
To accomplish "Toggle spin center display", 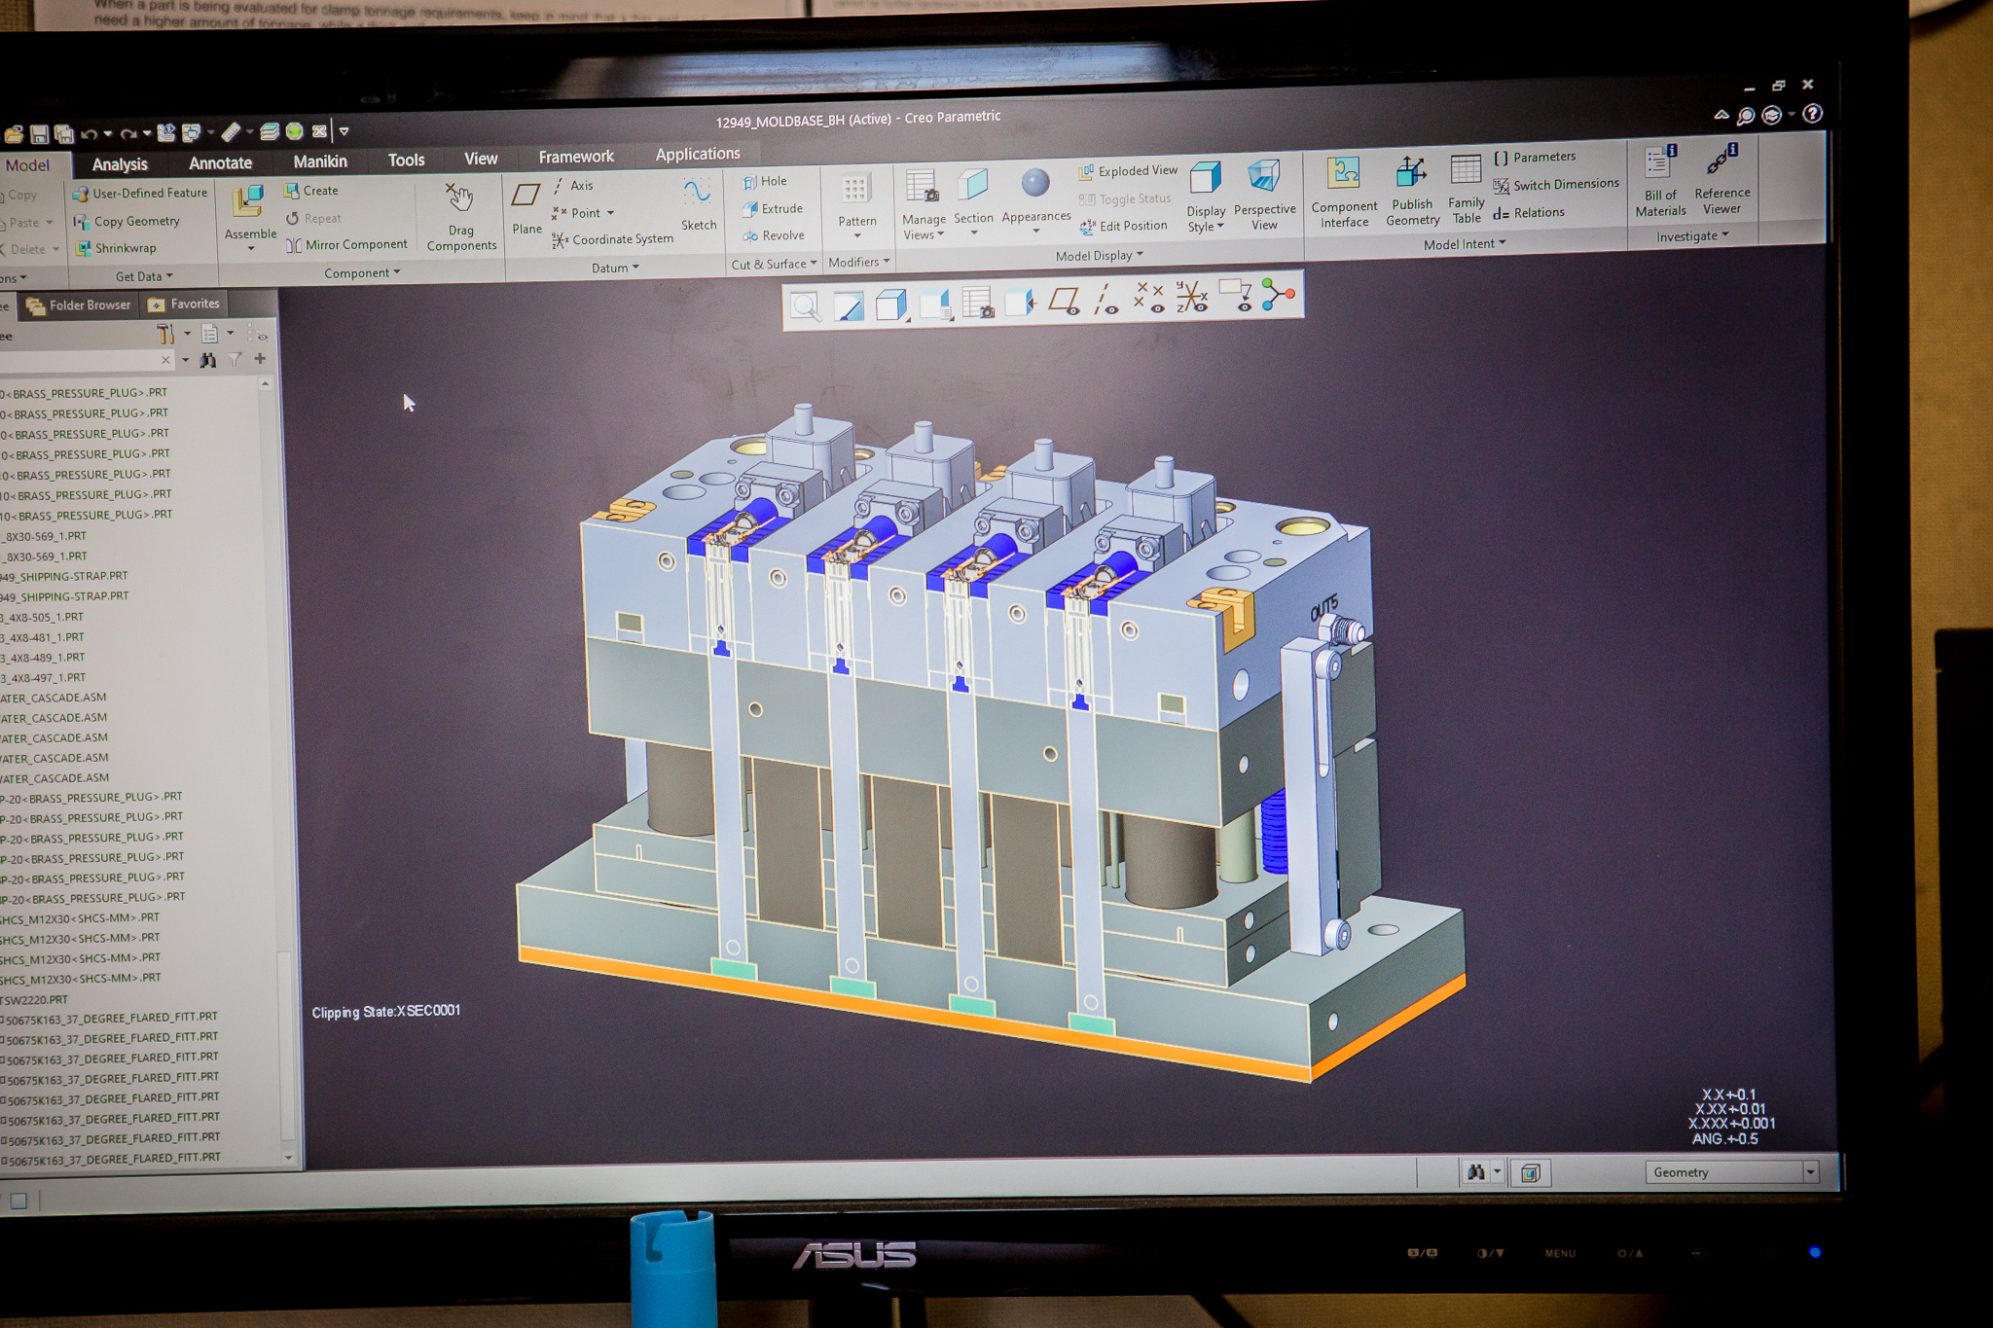I will coord(1279,293).
